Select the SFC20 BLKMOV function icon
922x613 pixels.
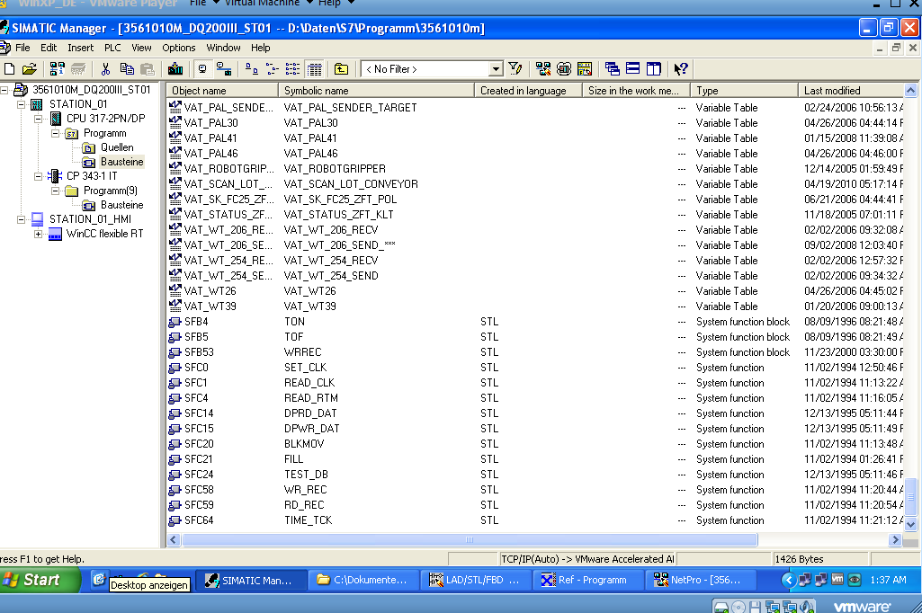175,444
